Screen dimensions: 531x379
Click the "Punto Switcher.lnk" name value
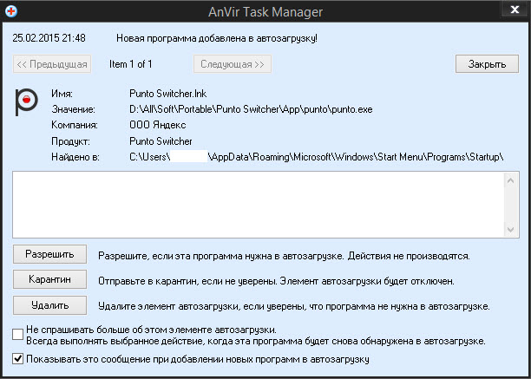coord(168,94)
